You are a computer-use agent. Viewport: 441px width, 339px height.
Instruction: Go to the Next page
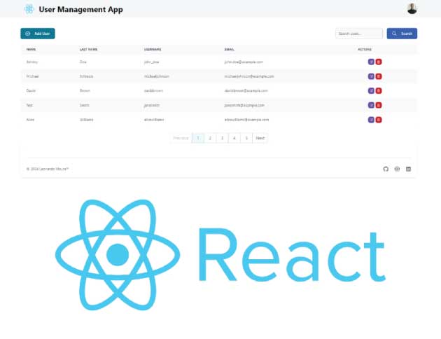pyautogui.click(x=260, y=138)
